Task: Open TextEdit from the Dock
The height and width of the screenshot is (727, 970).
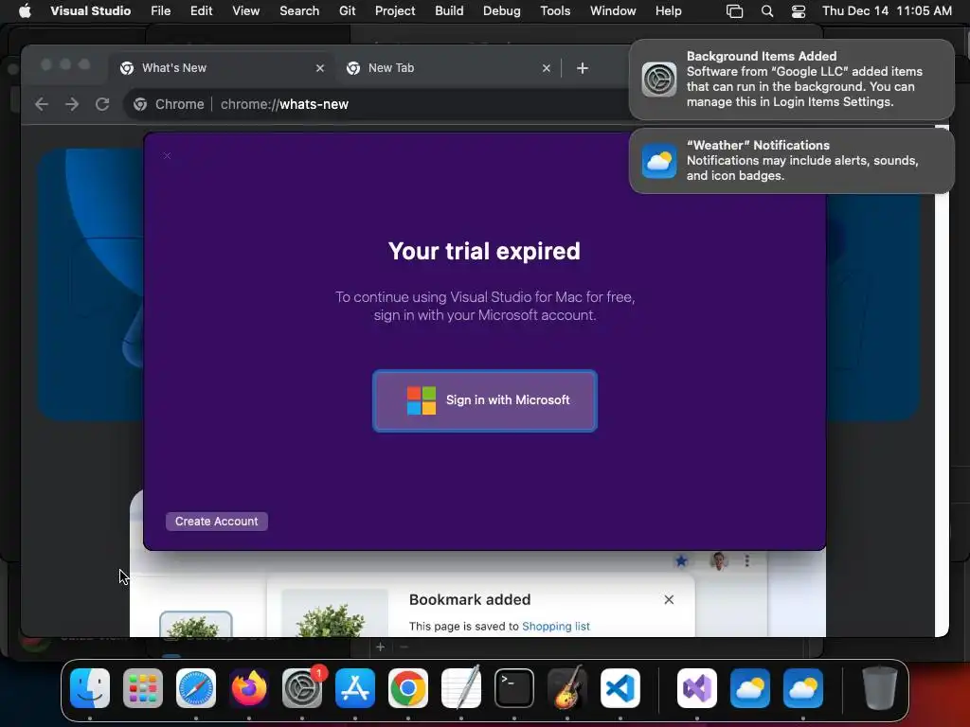Action: pyautogui.click(x=461, y=688)
